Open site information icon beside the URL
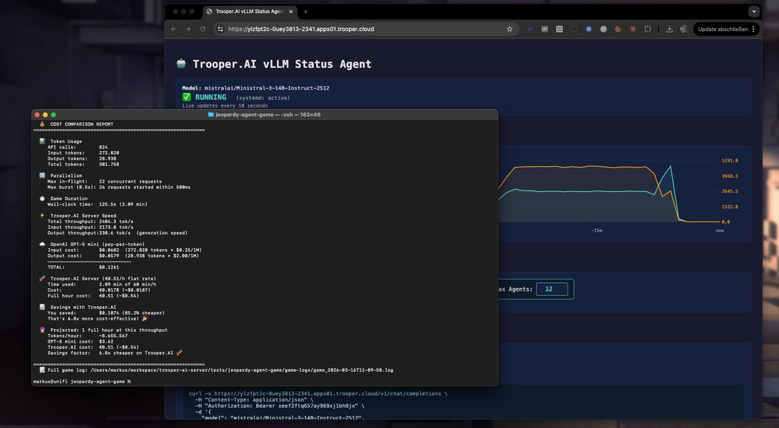The image size is (779, 428). coord(220,29)
